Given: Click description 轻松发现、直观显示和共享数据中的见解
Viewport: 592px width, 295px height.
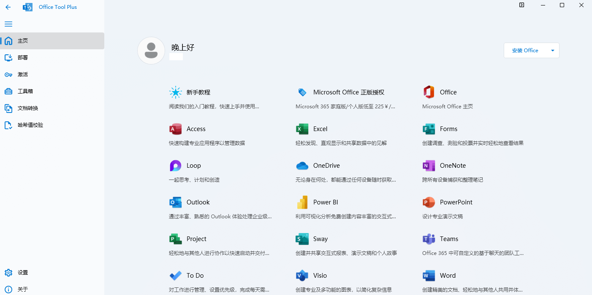Looking at the screenshot, I should point(341,143).
